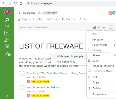Switch to the Tasks tab
The width and height of the screenshot is (116, 99).
click(x=53, y=19)
